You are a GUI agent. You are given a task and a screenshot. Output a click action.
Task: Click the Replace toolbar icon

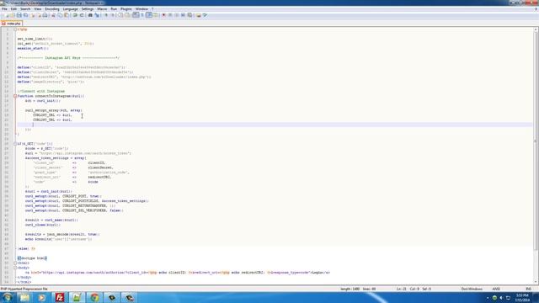click(97, 15)
